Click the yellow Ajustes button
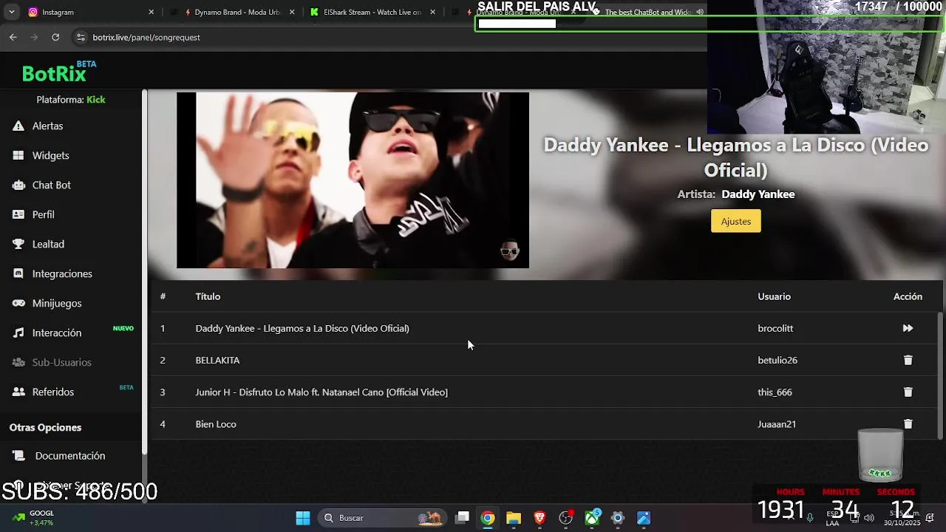 point(735,221)
